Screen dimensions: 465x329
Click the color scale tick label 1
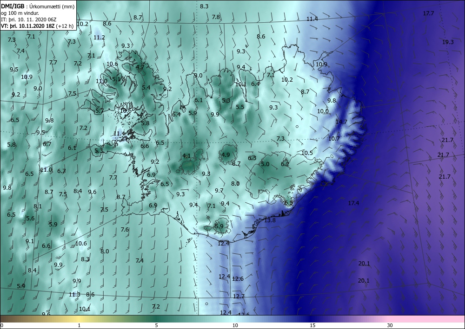pos(79,325)
